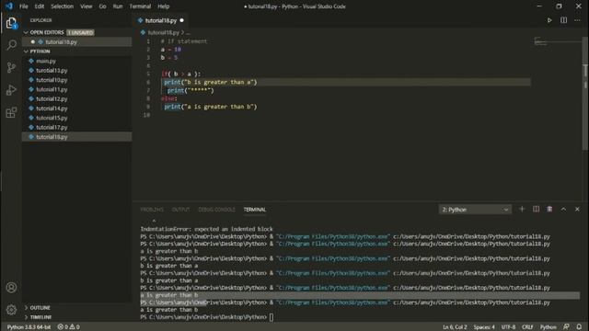Open the editor More Actions ellipsis

[577, 20]
